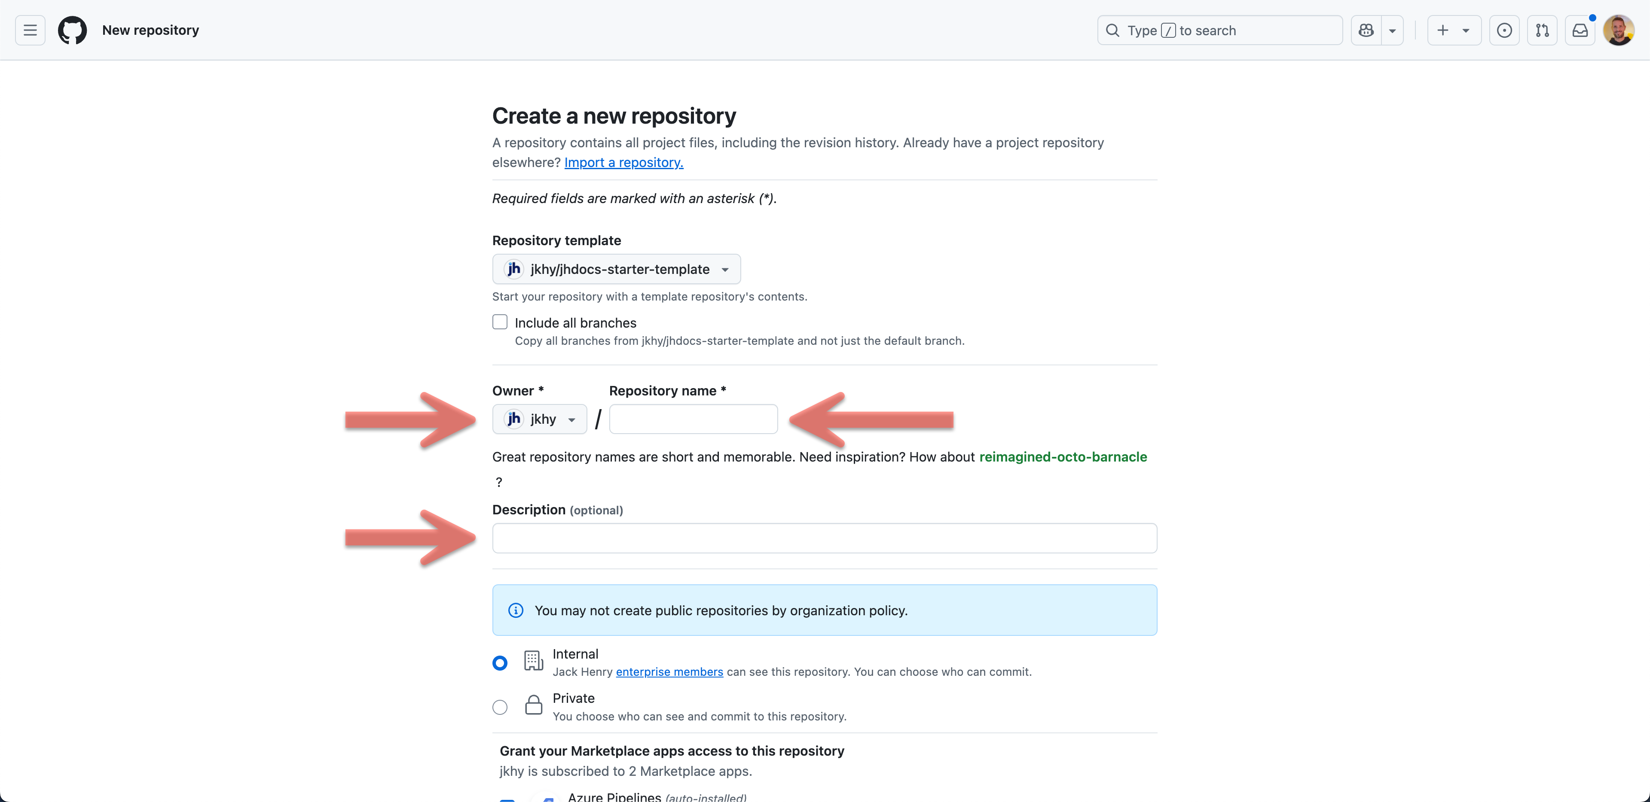The image size is (1650, 802).
Task: Open the Owner jkhy dropdown
Action: pos(539,419)
